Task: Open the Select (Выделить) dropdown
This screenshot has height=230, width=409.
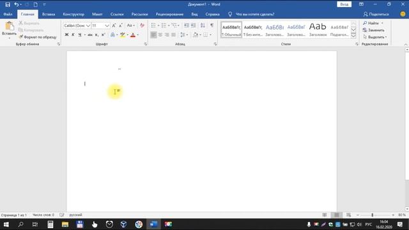Action: 375,37
